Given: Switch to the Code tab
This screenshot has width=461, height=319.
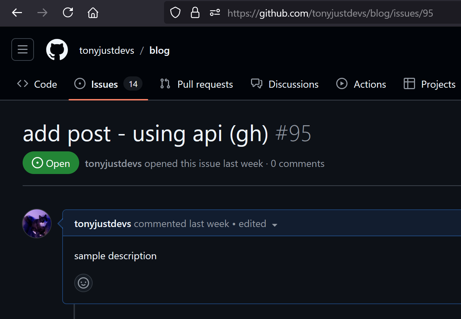Looking at the screenshot, I should click(x=37, y=84).
